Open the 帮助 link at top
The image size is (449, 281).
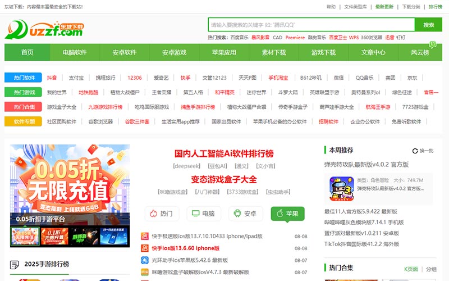[331, 7]
